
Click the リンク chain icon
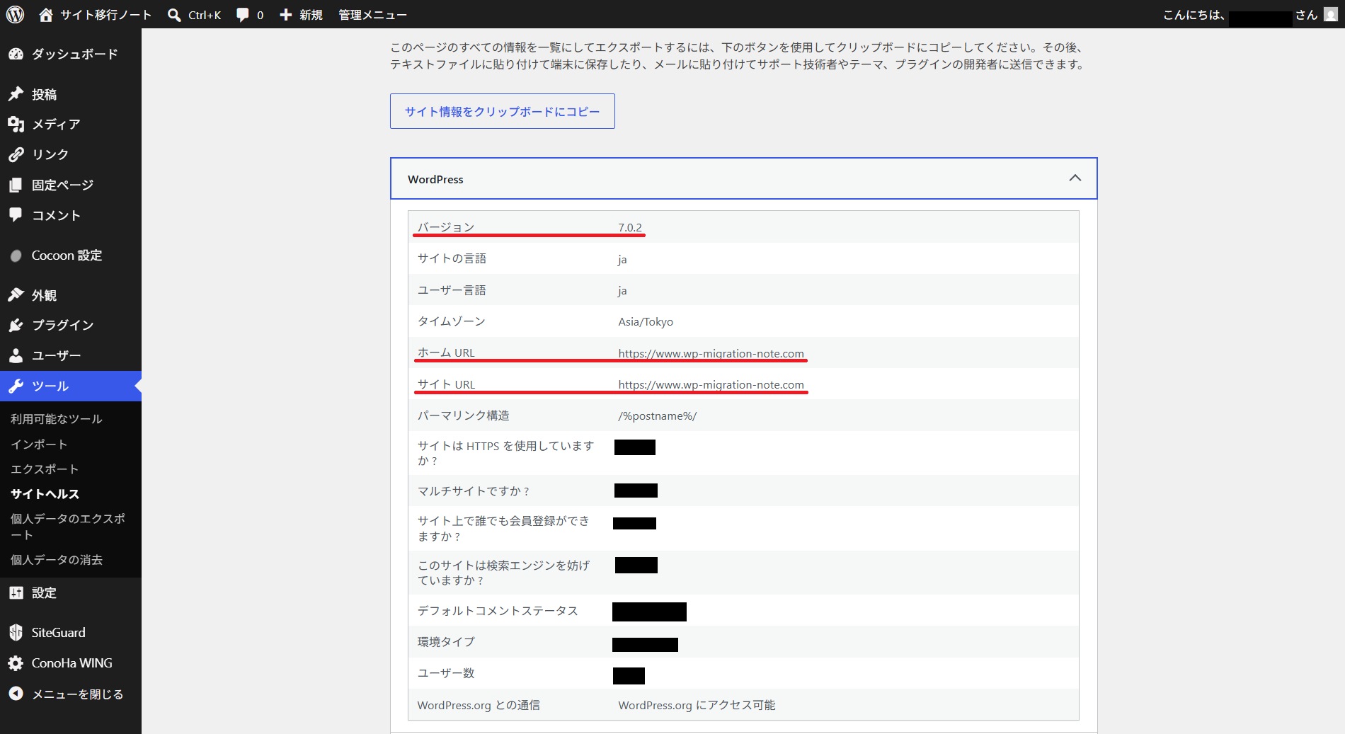(x=16, y=154)
